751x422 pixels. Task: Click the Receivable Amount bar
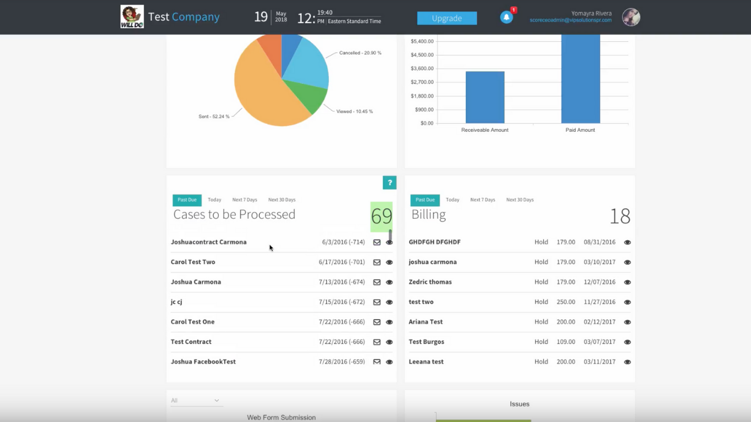[x=484, y=97]
